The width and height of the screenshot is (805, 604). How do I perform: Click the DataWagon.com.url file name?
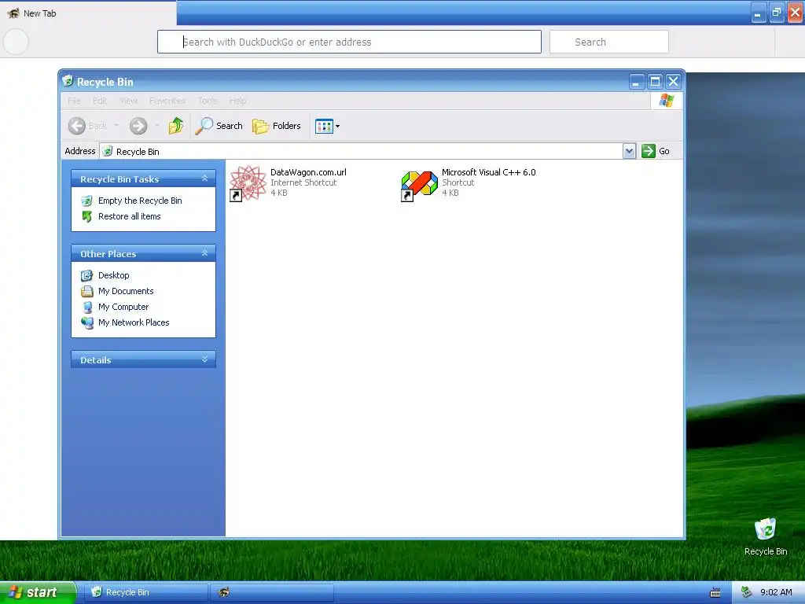pos(308,172)
